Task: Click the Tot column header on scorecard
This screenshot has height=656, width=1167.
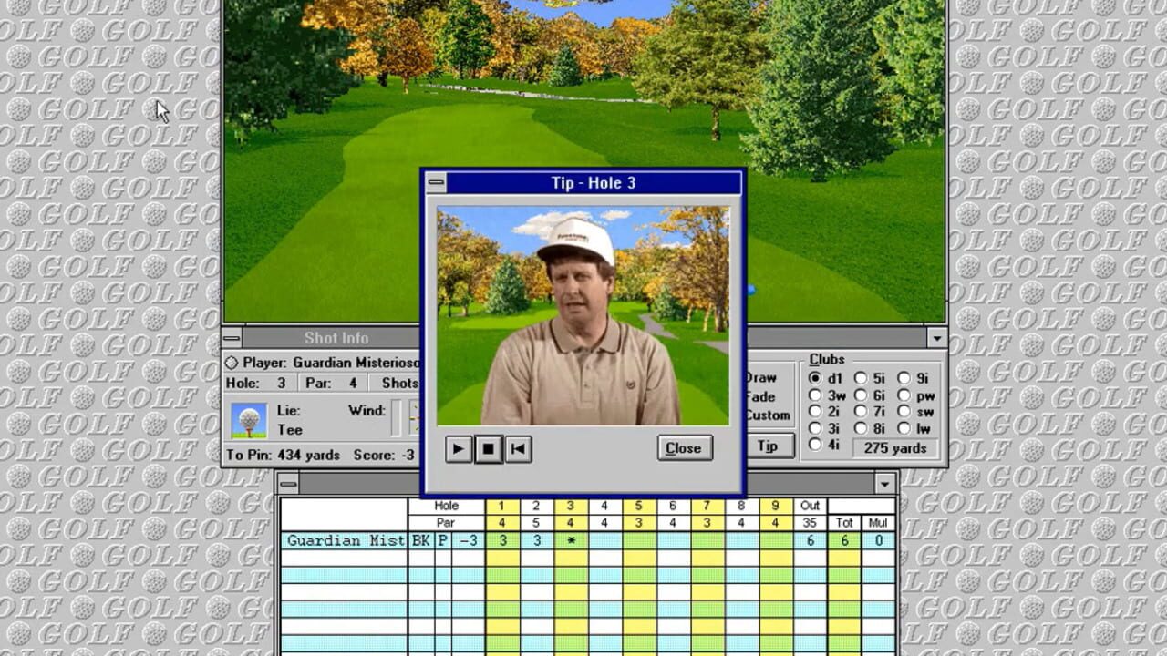Action: [x=844, y=523]
